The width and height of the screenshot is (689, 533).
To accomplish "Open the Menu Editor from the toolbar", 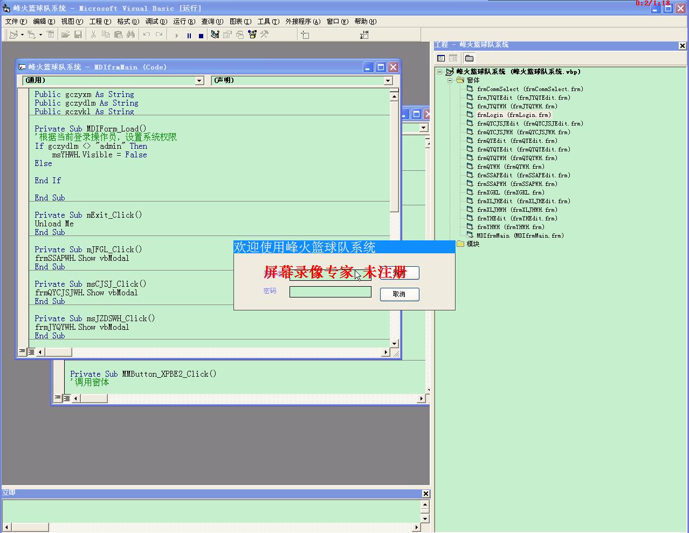I will 50,34.
